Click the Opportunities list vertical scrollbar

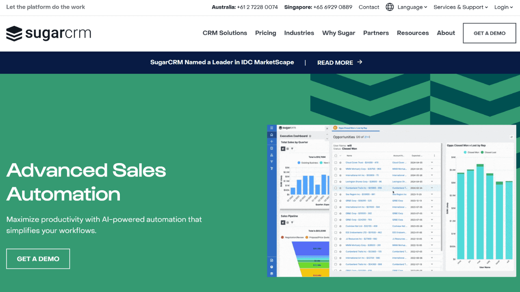tap(442, 197)
